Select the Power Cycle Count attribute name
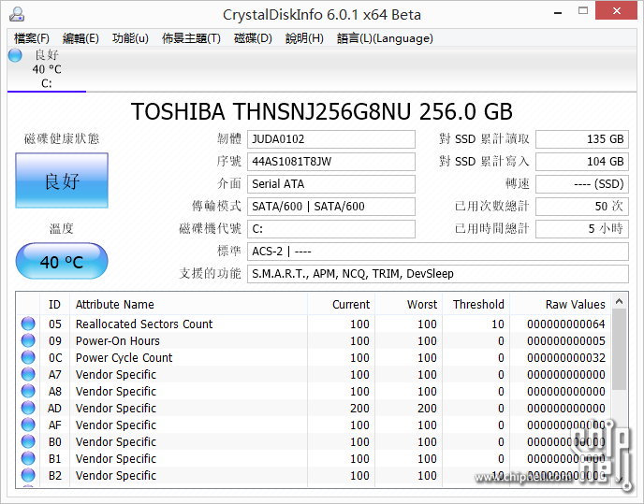Image resolution: width=644 pixels, height=504 pixels. click(x=124, y=357)
